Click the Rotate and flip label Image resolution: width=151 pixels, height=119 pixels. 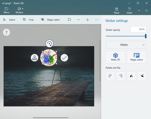[x=113, y=68]
